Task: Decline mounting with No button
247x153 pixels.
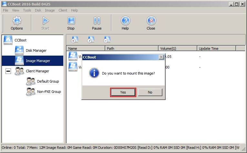Action: [x=150, y=92]
